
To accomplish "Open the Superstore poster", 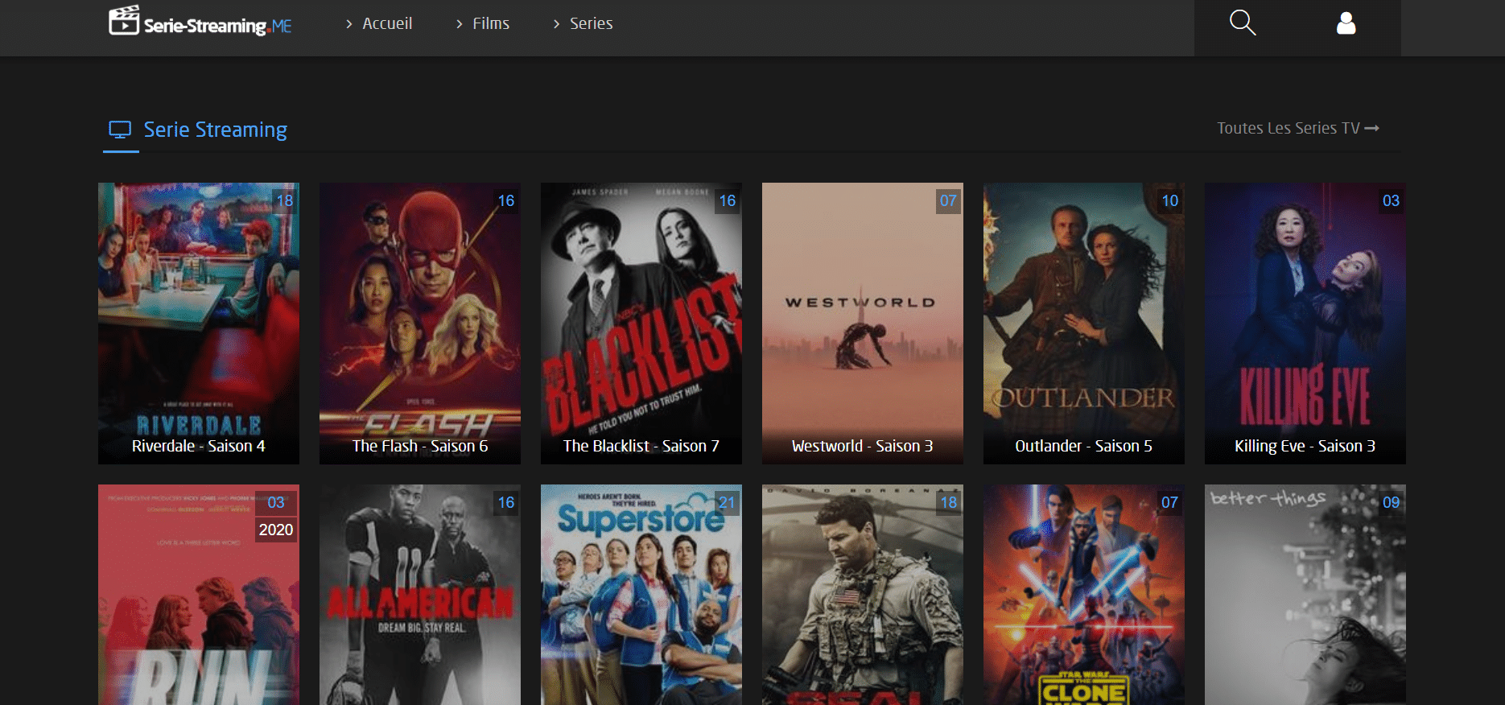I will point(641,595).
